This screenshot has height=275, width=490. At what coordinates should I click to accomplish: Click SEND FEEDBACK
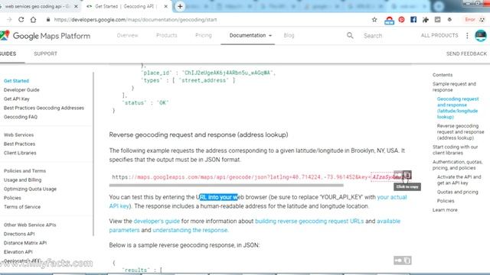[466, 53]
